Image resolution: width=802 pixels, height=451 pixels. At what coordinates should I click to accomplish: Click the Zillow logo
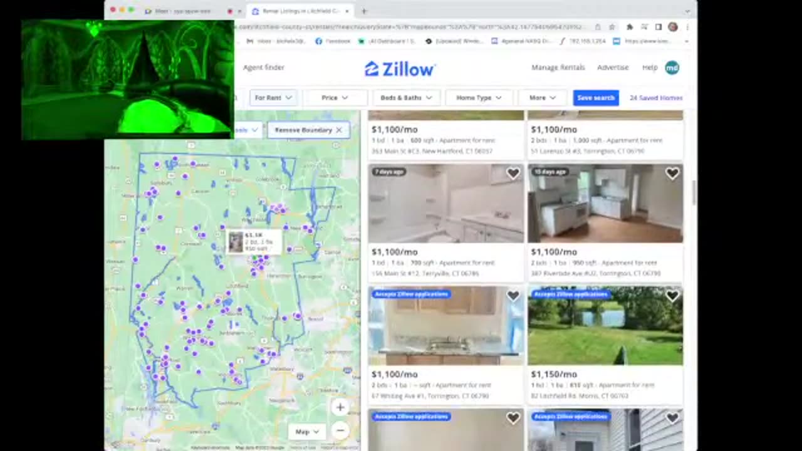[400, 69]
